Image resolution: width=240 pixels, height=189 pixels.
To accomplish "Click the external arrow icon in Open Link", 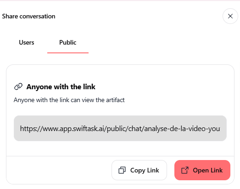I will 185,170.
